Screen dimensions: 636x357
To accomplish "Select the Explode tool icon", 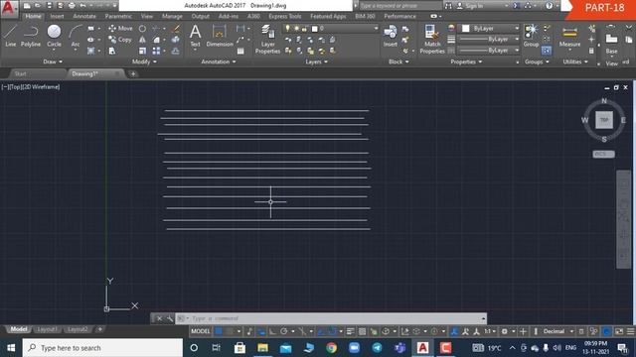I will point(176,40).
